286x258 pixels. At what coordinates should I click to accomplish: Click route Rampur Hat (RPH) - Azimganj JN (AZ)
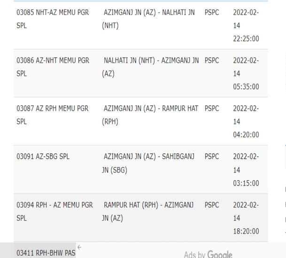[148, 212]
